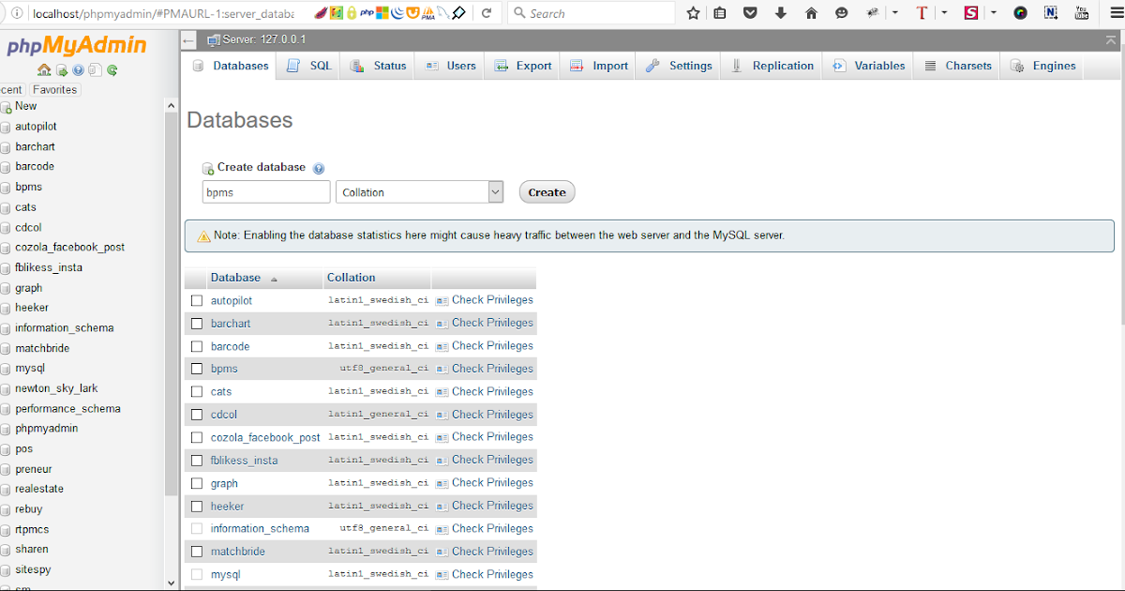
Task: Open phpMyAdmin documentation via question mark icon
Action: [x=79, y=69]
